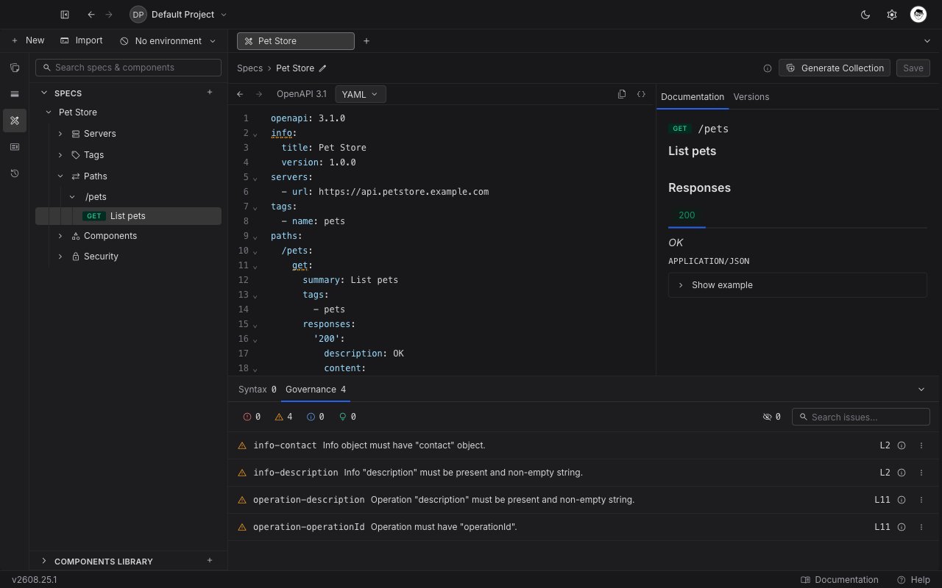Select the Governance issues tab
Screen dimensions: 942x588
coord(316,390)
